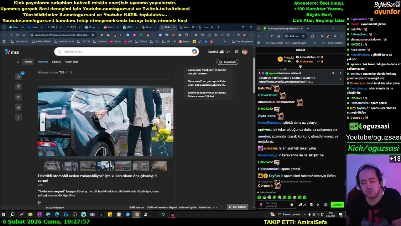Expand more footer links ellipsis on MSN
The height and width of the screenshot is (226, 401).
point(215,207)
